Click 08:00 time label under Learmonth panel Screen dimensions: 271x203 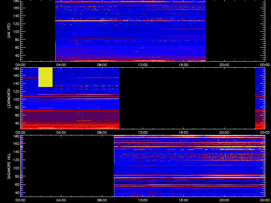click(102, 133)
